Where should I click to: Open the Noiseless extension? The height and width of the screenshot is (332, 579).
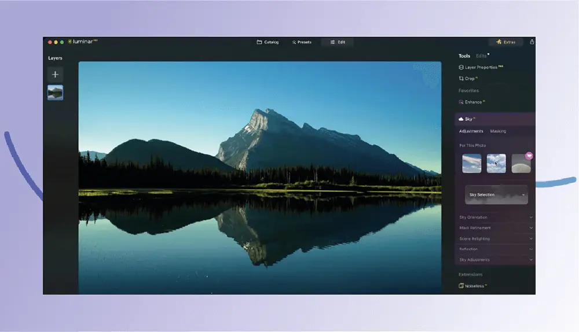[473, 286]
